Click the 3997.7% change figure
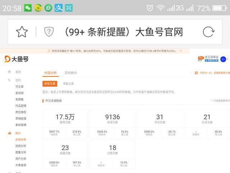Image resolution: width=230 pixels, height=173 pixels. coord(54,132)
